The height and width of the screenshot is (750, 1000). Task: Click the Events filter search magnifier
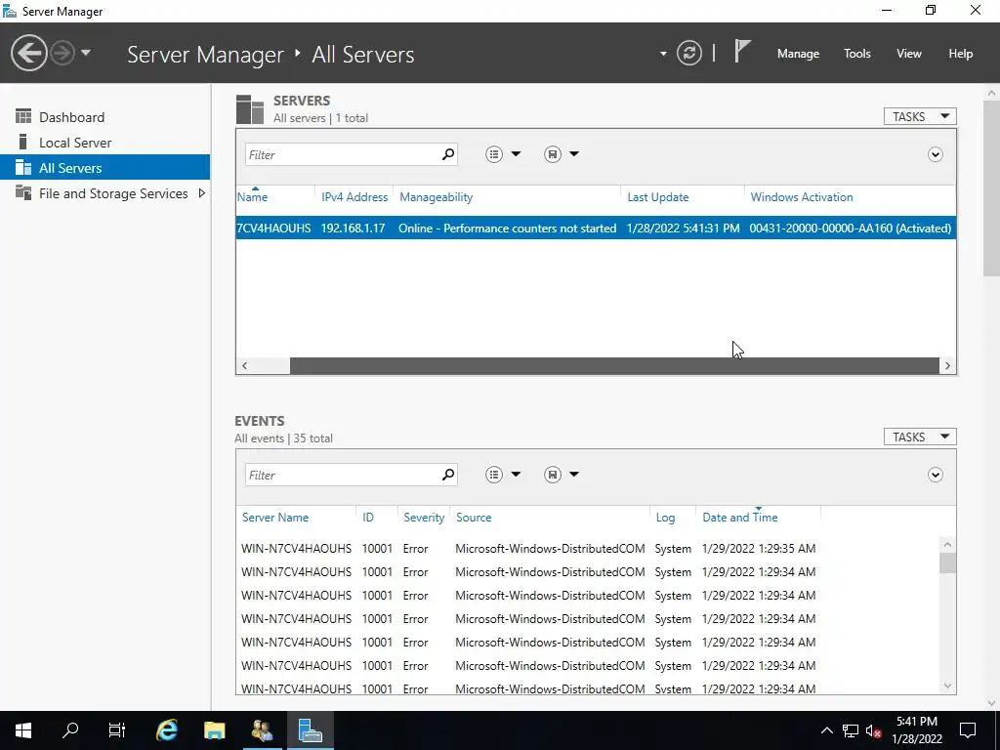[x=447, y=475]
